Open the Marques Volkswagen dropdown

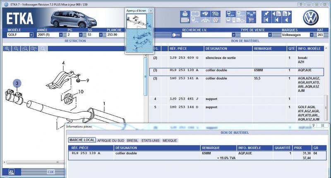click(x=312, y=35)
